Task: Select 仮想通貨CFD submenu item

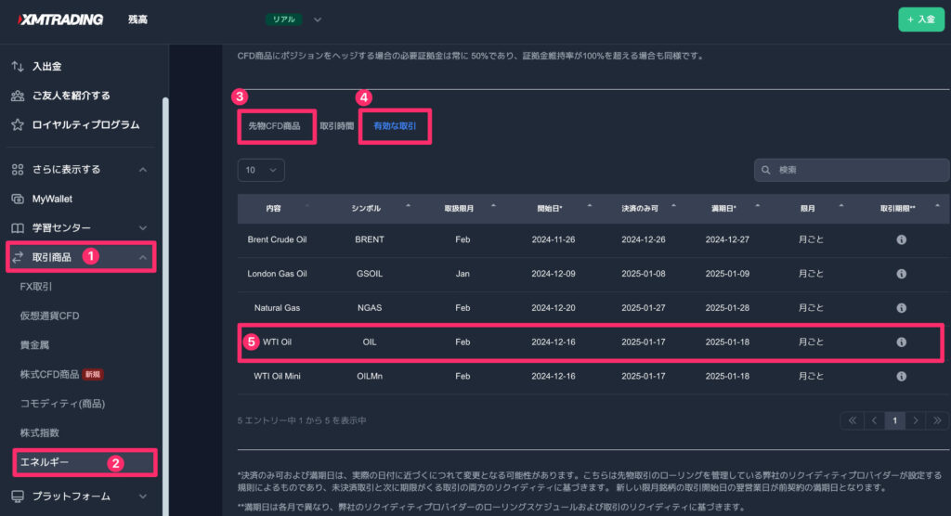Action: [x=50, y=316]
